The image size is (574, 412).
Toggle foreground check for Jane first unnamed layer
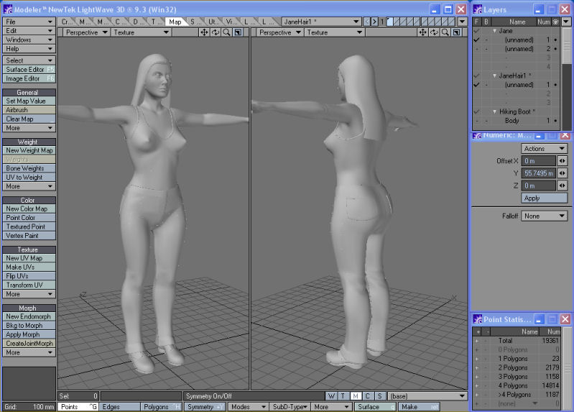tap(476, 40)
